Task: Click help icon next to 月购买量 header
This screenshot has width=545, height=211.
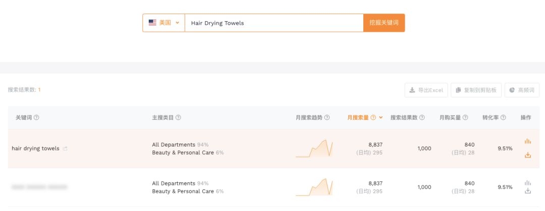Action: pos(465,118)
